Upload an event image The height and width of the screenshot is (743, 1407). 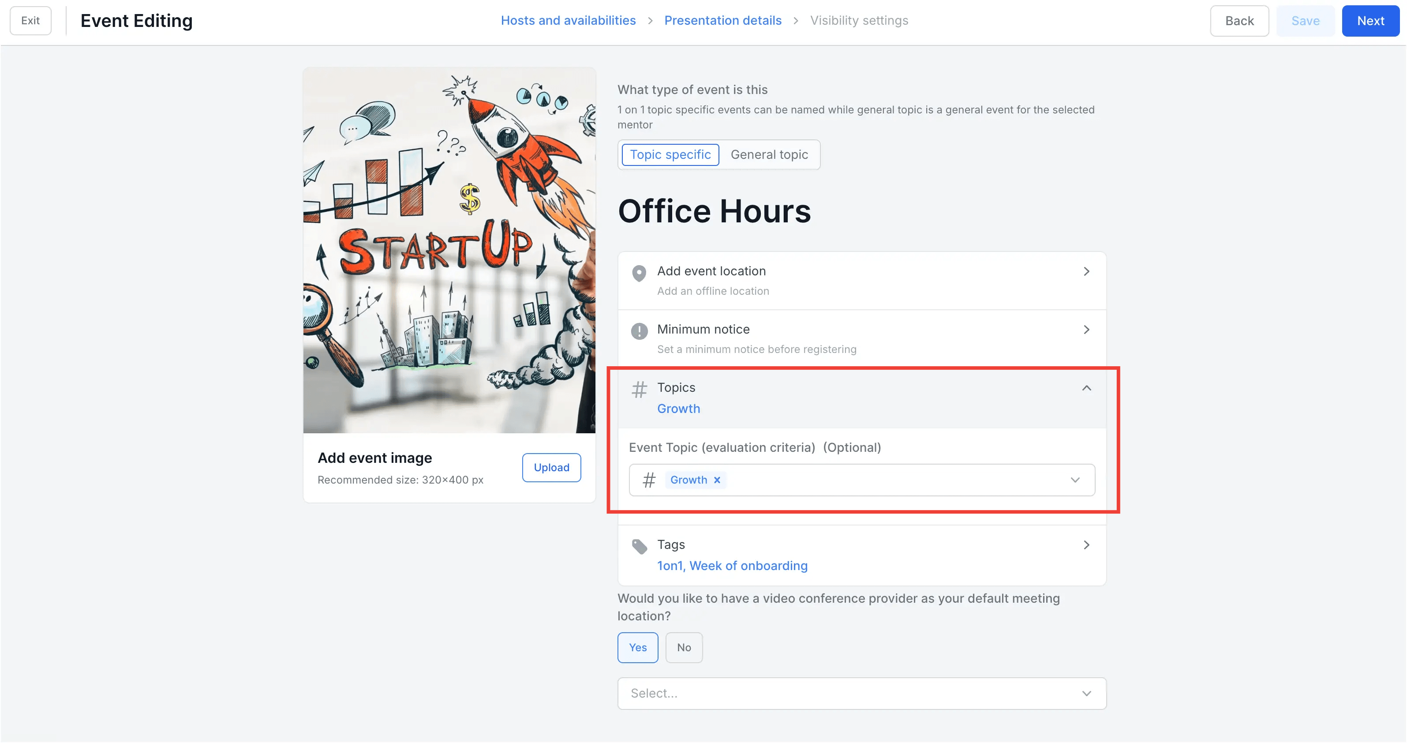[551, 468]
